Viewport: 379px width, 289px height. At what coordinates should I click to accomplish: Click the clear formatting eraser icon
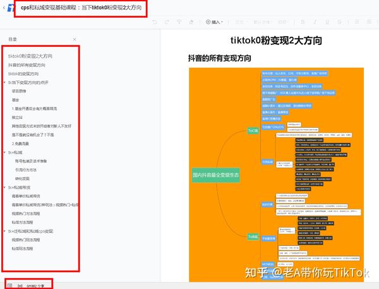point(191,22)
